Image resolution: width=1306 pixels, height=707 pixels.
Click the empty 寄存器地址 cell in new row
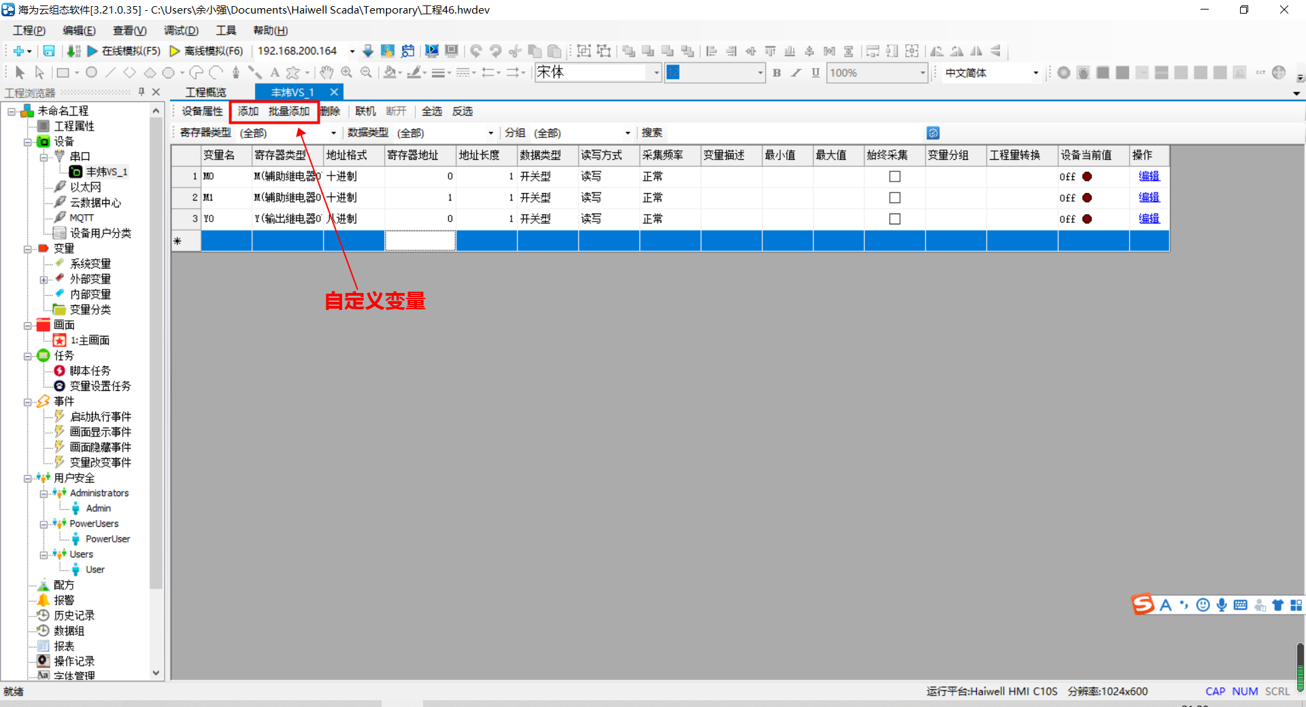coord(420,241)
